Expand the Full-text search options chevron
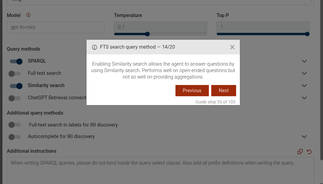Screen dimensions: 323x184 pyautogui.click(x=304, y=73)
